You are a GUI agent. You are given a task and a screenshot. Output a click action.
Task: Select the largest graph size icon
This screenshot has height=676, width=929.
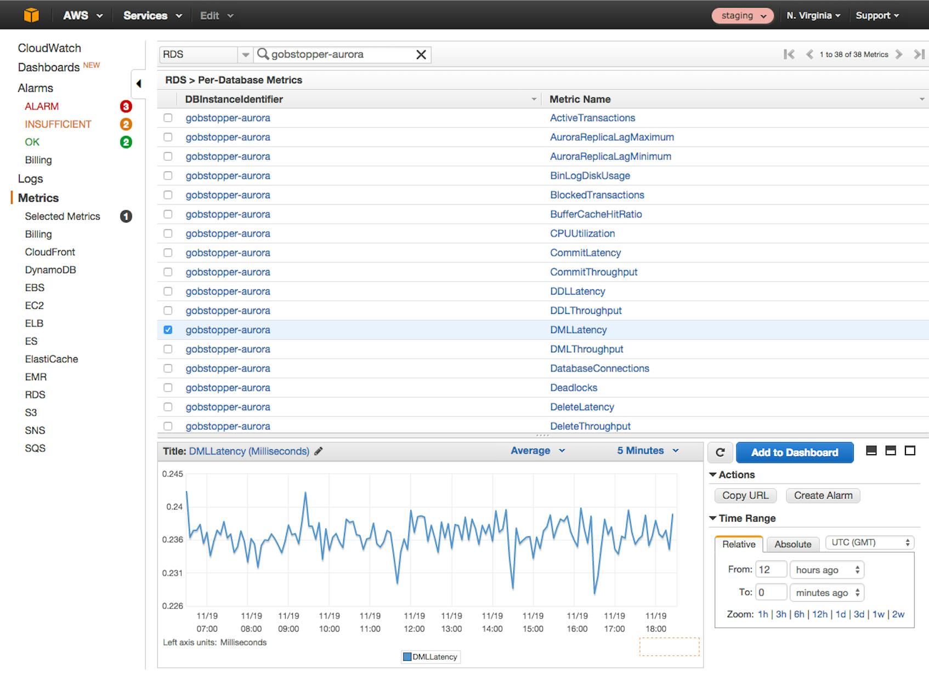(x=910, y=451)
